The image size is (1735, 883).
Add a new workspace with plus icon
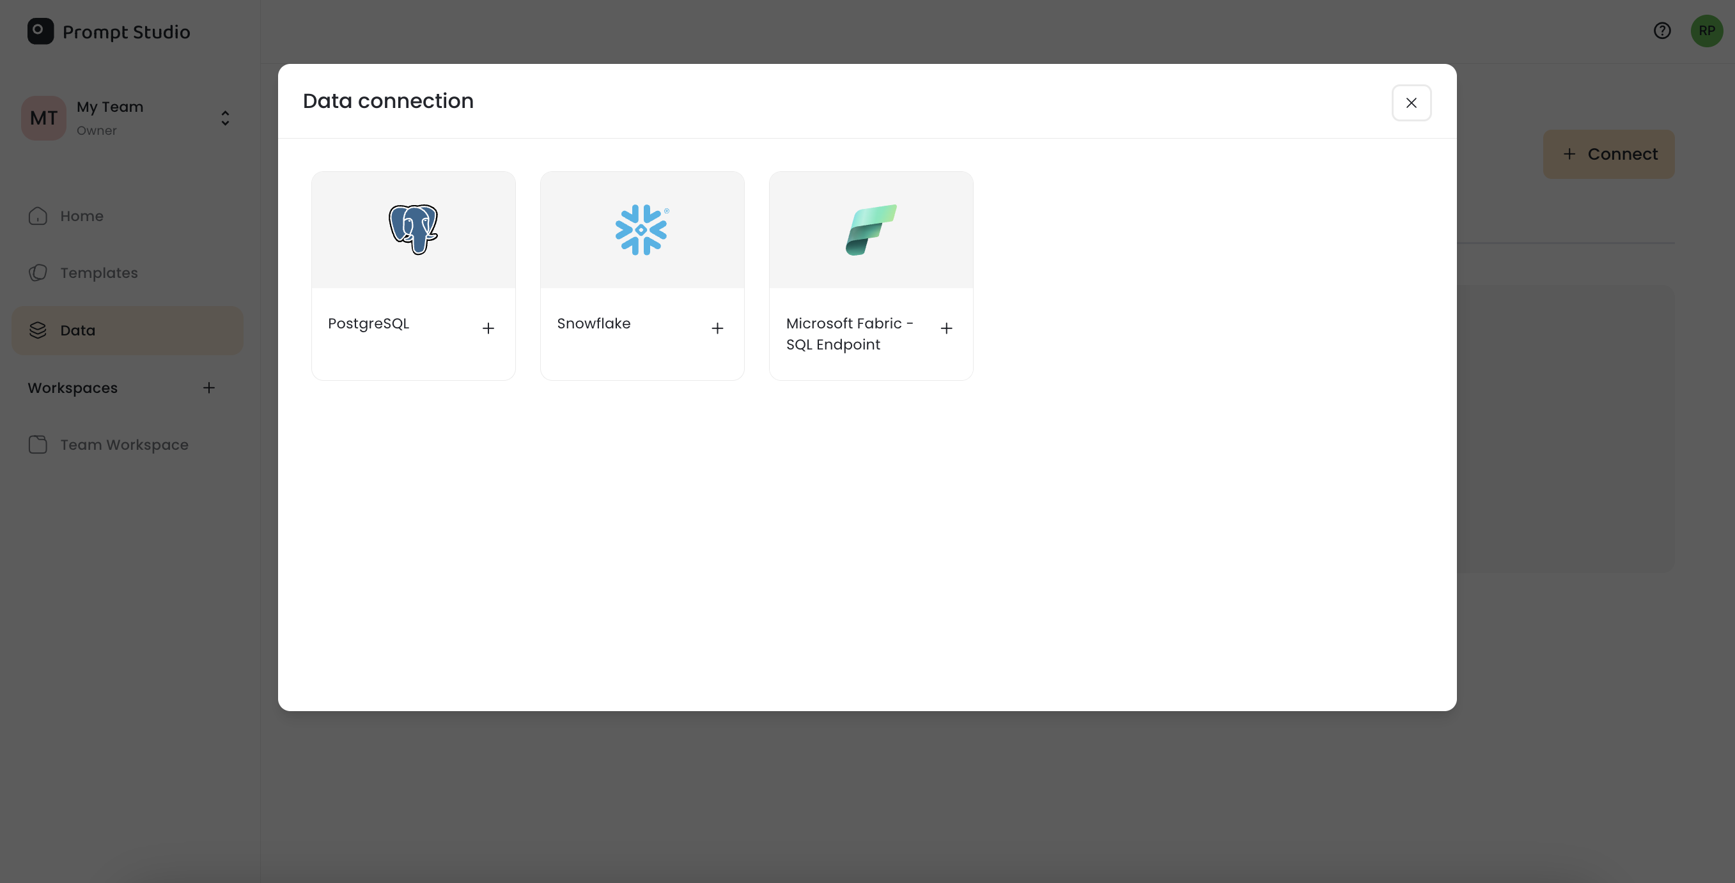[x=209, y=388]
